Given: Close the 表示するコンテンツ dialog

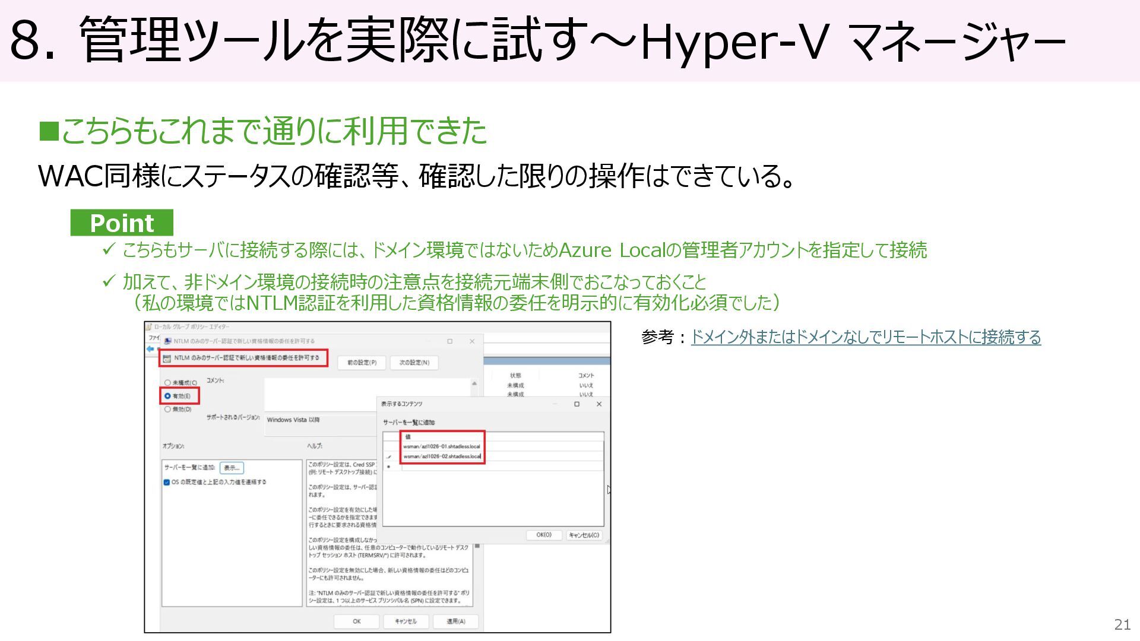Looking at the screenshot, I should coord(598,404).
